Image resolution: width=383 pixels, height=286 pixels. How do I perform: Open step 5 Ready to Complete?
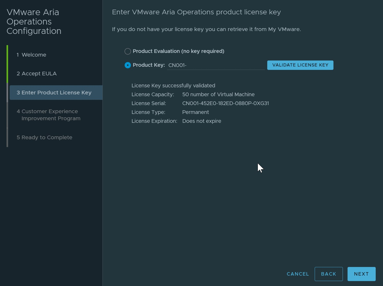pos(44,137)
